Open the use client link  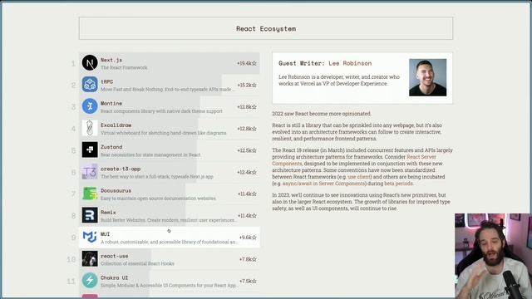coord(359,177)
